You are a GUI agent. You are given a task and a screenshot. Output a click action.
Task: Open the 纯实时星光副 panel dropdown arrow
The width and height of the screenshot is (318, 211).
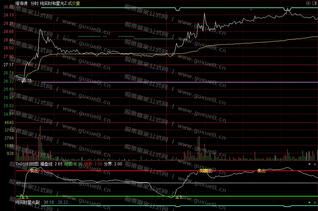[310, 203]
